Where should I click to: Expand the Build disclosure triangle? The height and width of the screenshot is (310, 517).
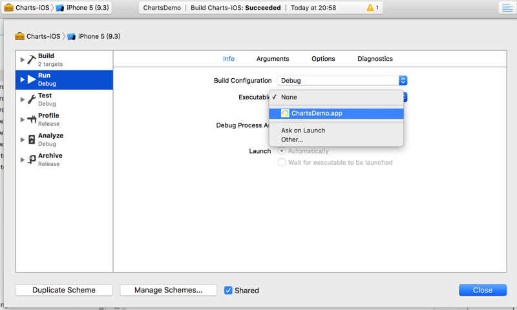pos(23,59)
